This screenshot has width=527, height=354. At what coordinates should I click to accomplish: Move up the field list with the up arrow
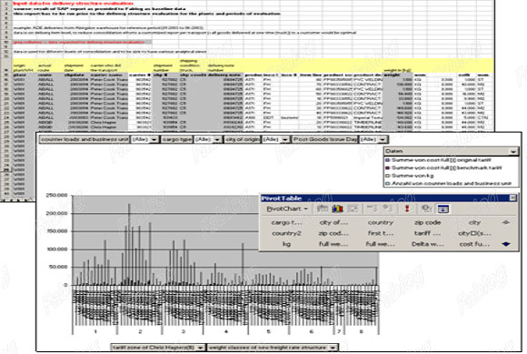(506, 222)
